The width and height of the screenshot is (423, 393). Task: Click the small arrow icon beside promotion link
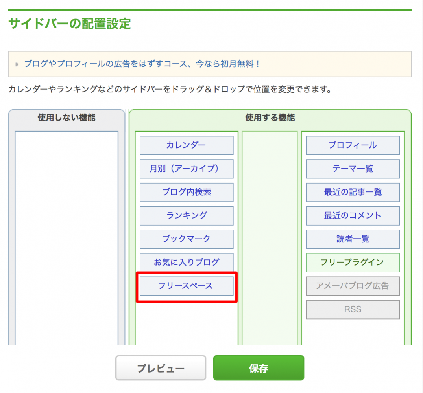[17, 64]
